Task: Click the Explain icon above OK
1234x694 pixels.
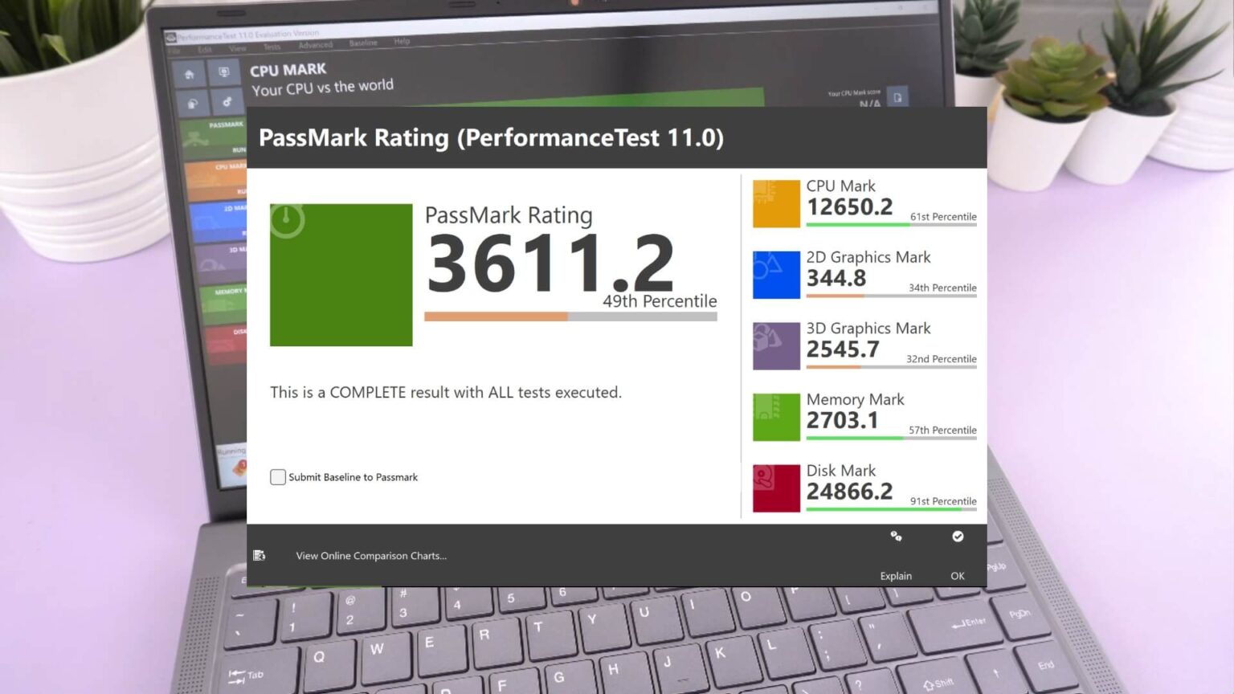Action: [896, 537]
